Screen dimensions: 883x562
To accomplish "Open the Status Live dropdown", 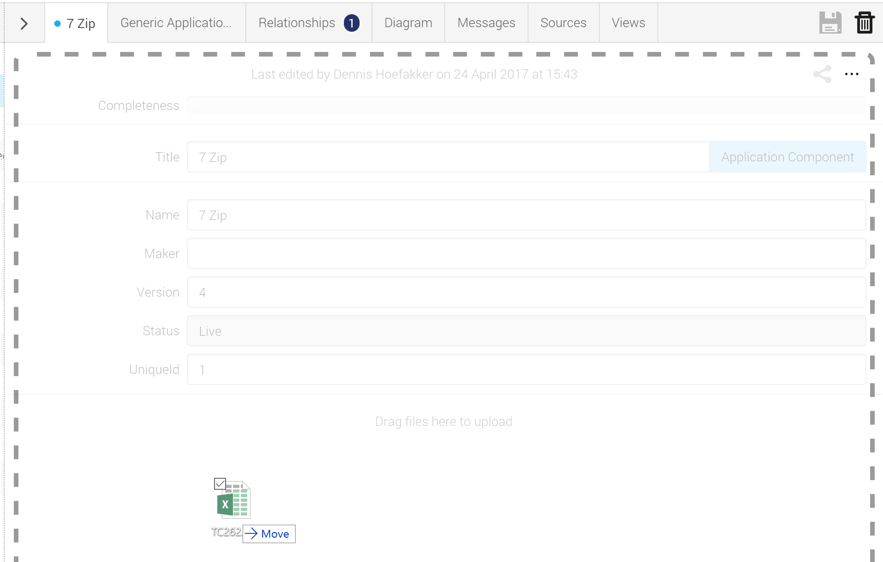I will tap(526, 331).
